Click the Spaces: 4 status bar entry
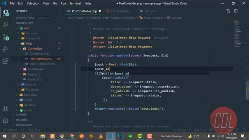 [x=200, y=130]
